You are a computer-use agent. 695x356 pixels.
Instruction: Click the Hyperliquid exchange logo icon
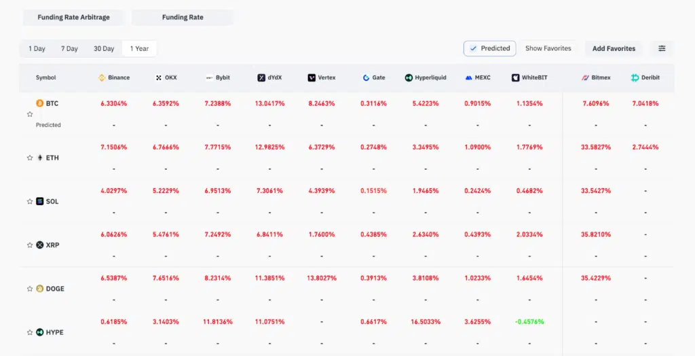pyautogui.click(x=409, y=78)
